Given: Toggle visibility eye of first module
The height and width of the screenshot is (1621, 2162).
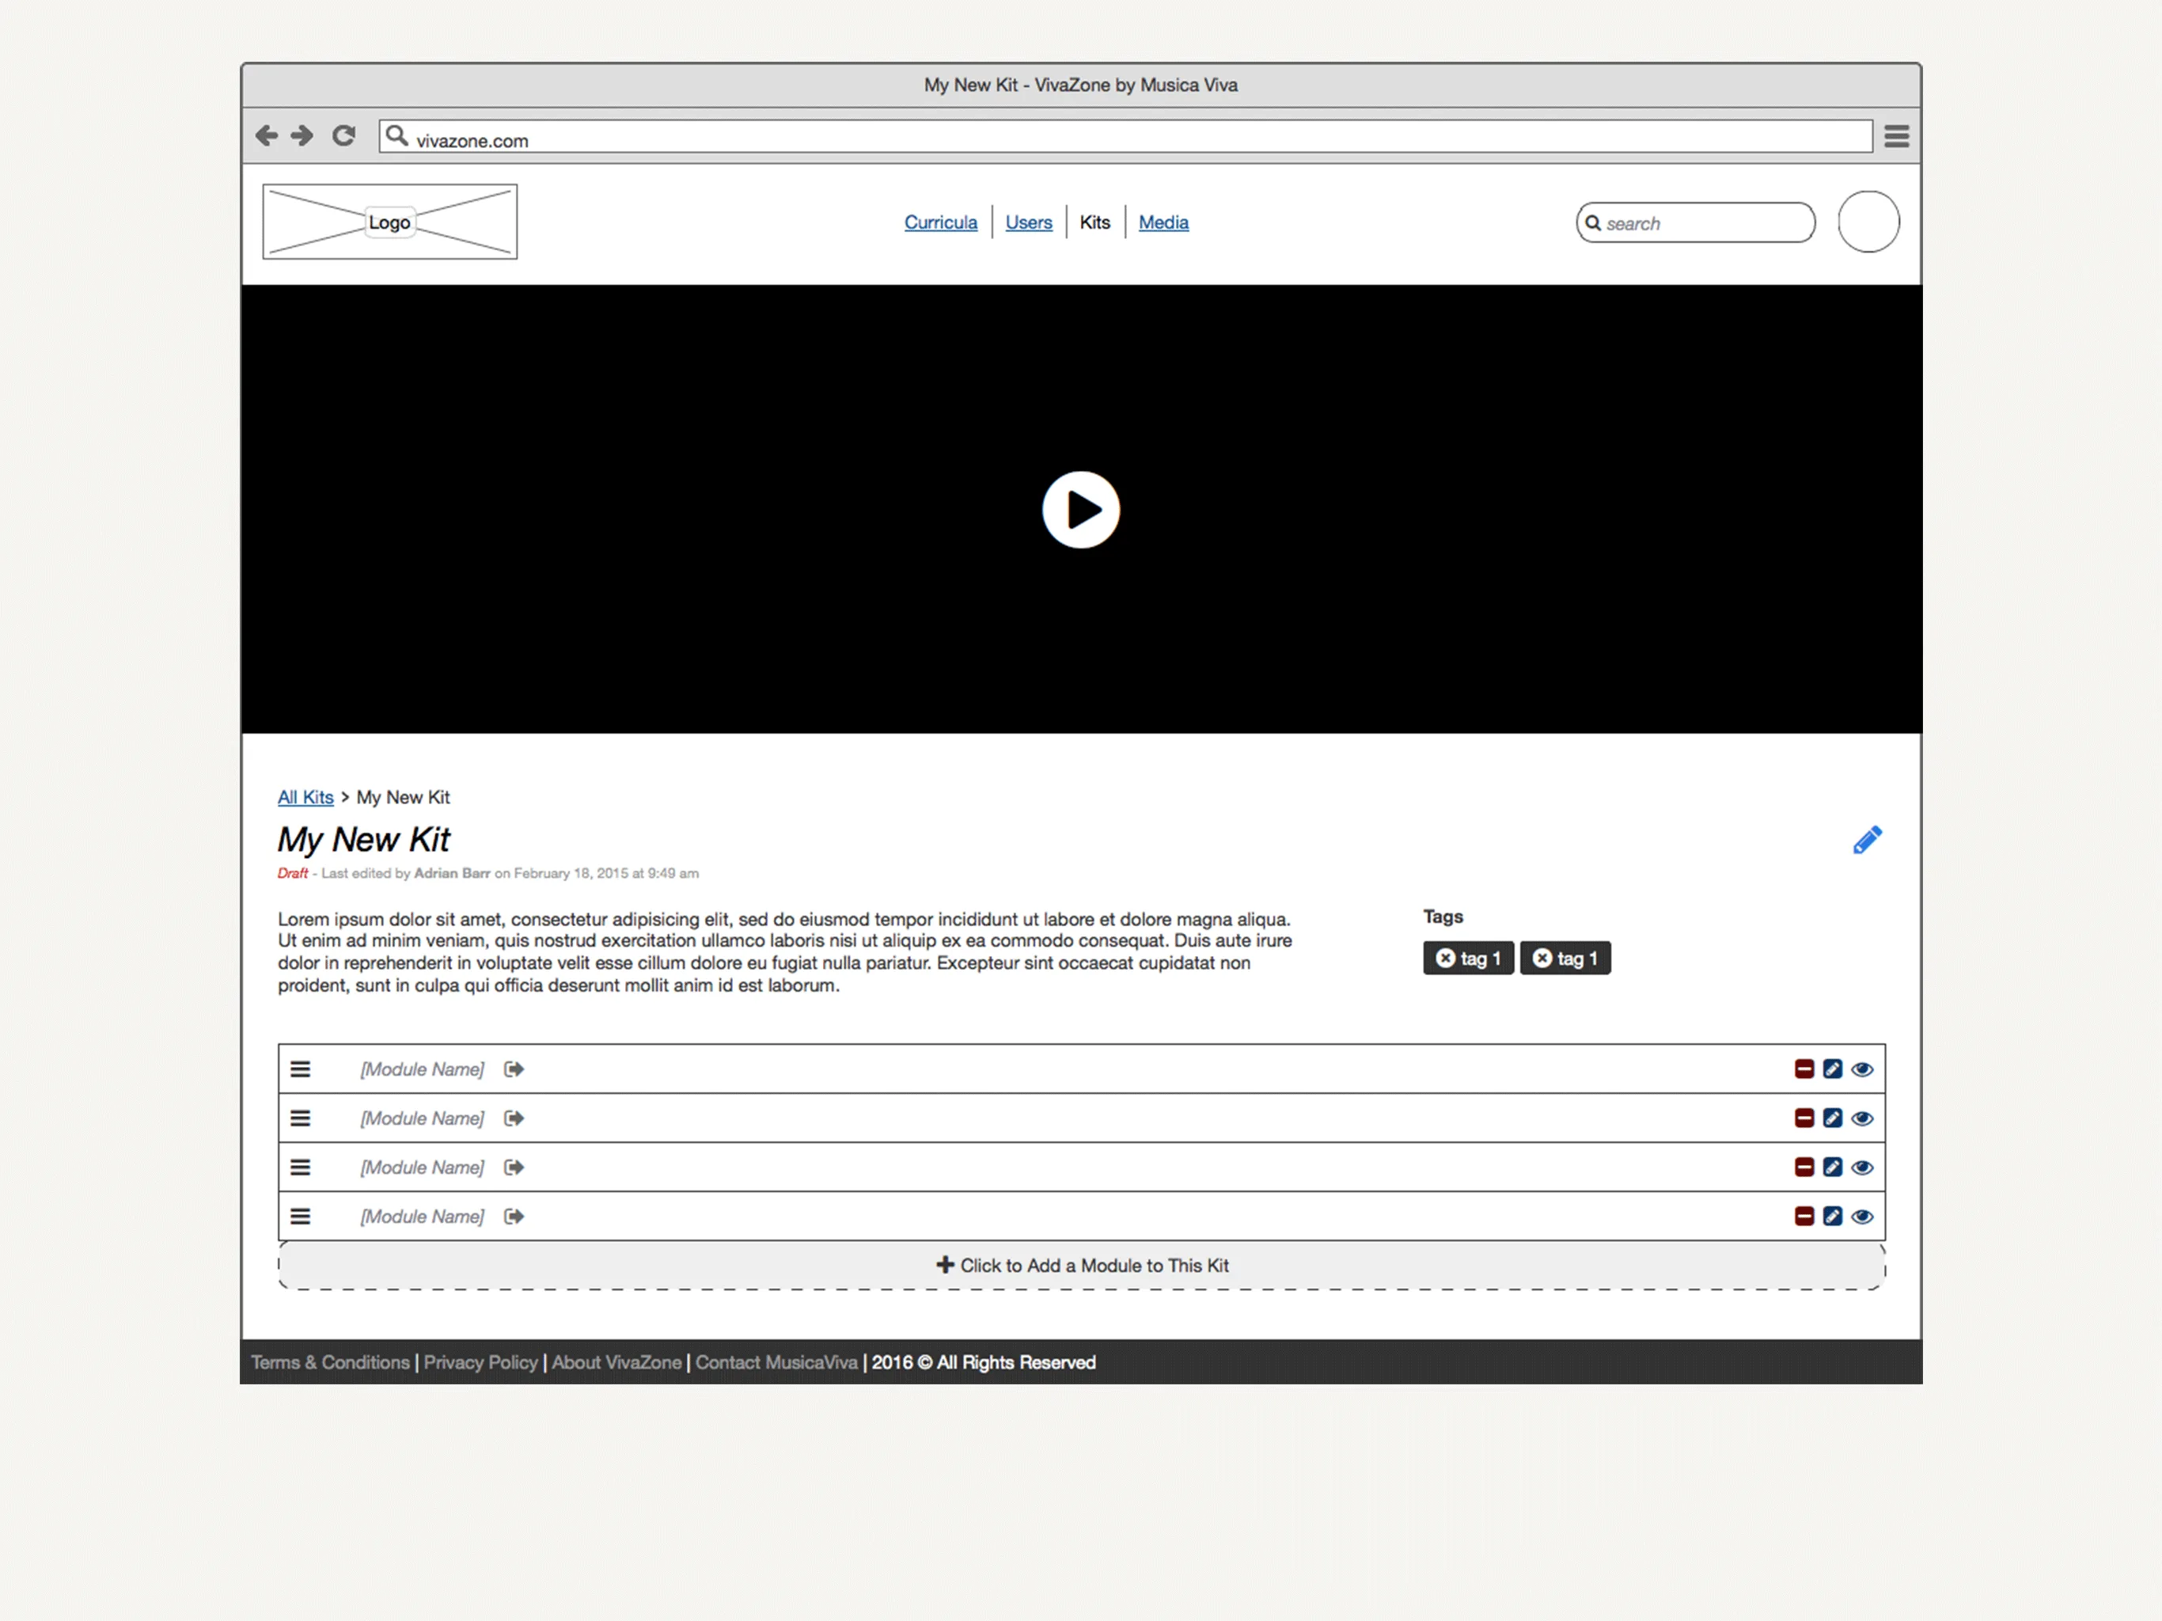Looking at the screenshot, I should 1862,1069.
